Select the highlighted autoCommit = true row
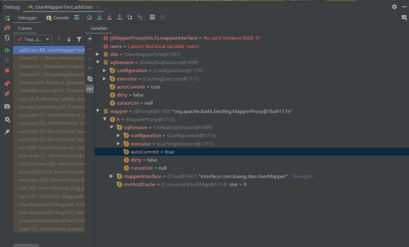The image size is (409, 247). point(252,152)
